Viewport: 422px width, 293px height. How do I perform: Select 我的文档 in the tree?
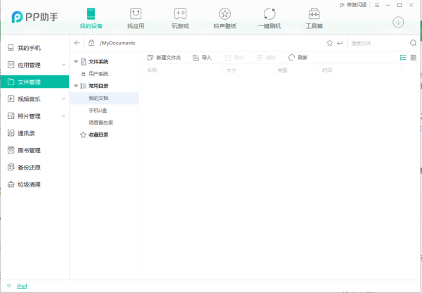click(104, 98)
